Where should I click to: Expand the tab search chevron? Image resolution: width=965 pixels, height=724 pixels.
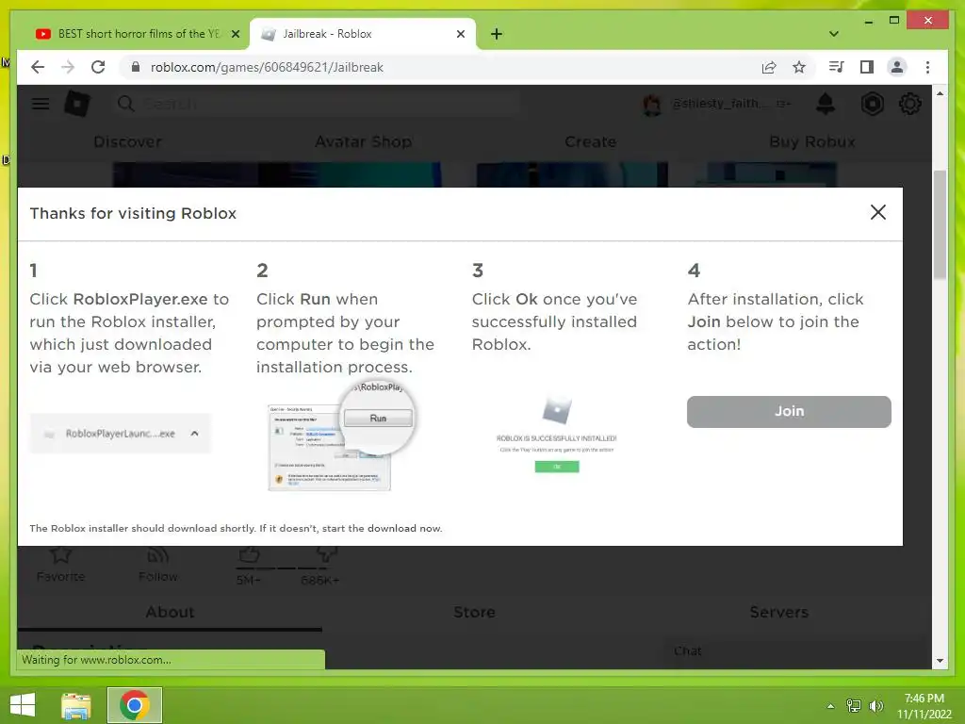click(834, 34)
